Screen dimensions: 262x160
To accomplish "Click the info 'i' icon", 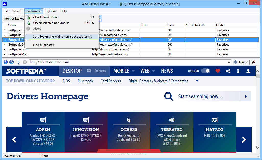I will click(x=238, y=71).
